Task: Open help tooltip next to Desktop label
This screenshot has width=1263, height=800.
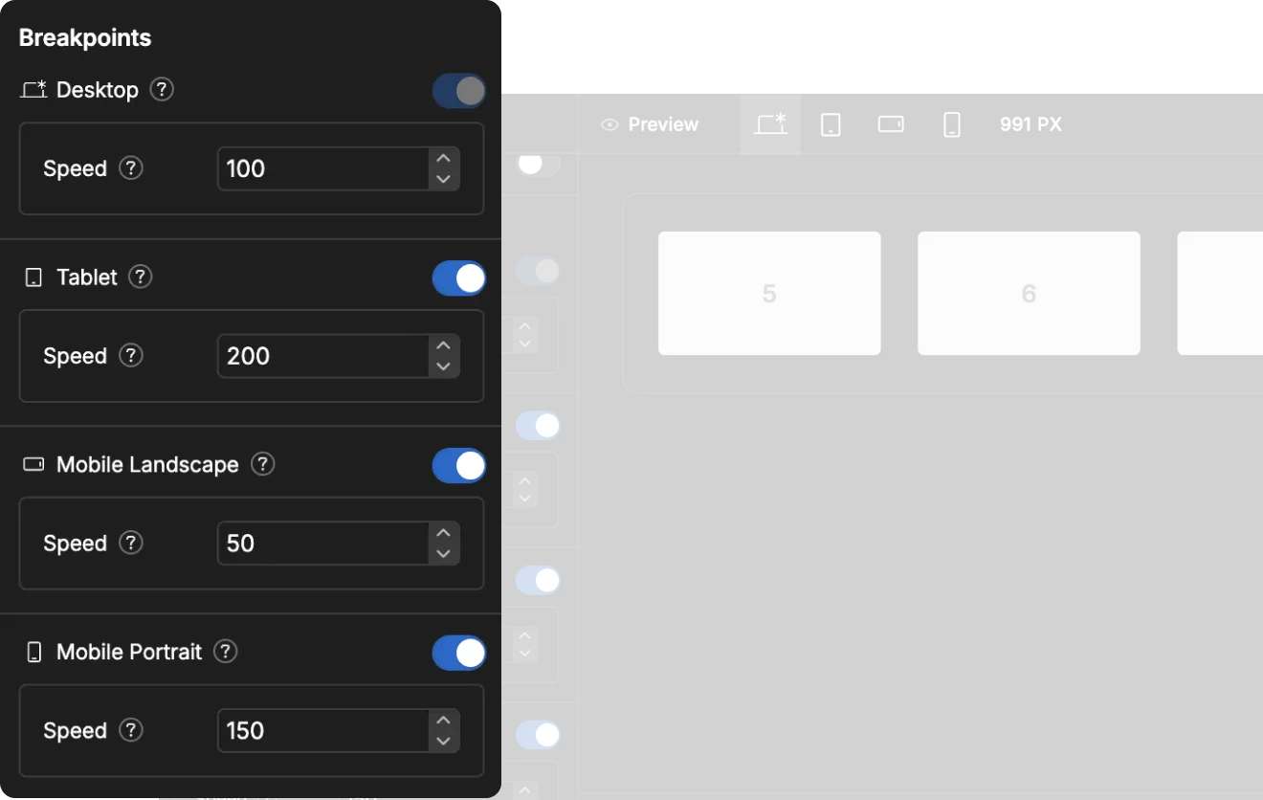Action: 163,90
